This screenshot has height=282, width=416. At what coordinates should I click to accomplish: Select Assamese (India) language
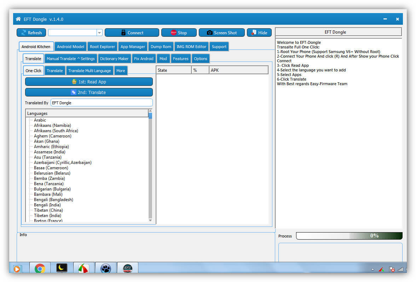point(50,152)
